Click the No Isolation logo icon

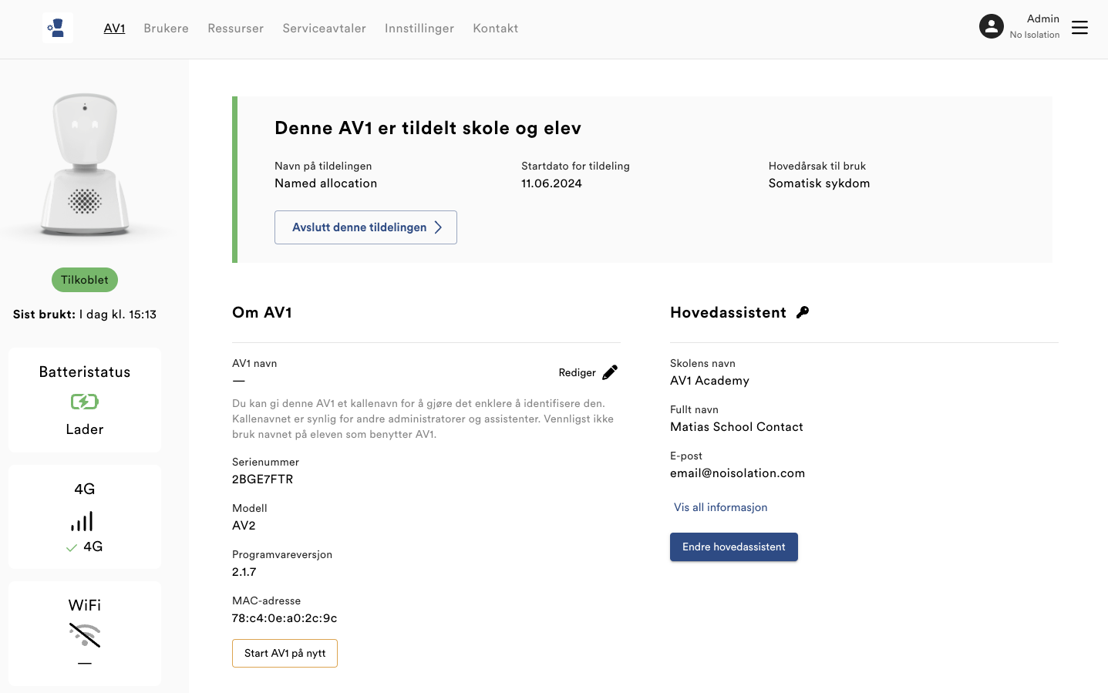[57, 28]
